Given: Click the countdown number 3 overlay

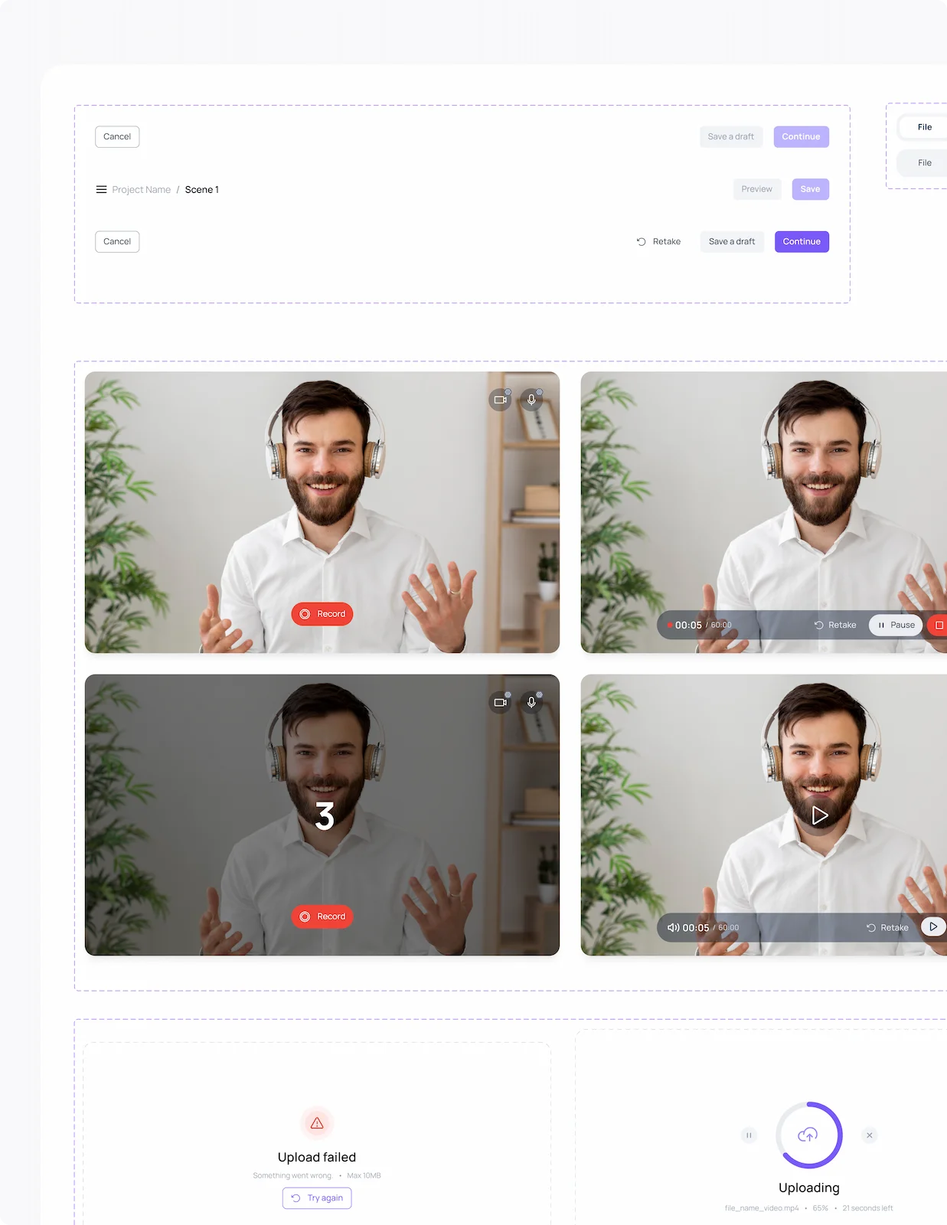Looking at the screenshot, I should point(325,816).
